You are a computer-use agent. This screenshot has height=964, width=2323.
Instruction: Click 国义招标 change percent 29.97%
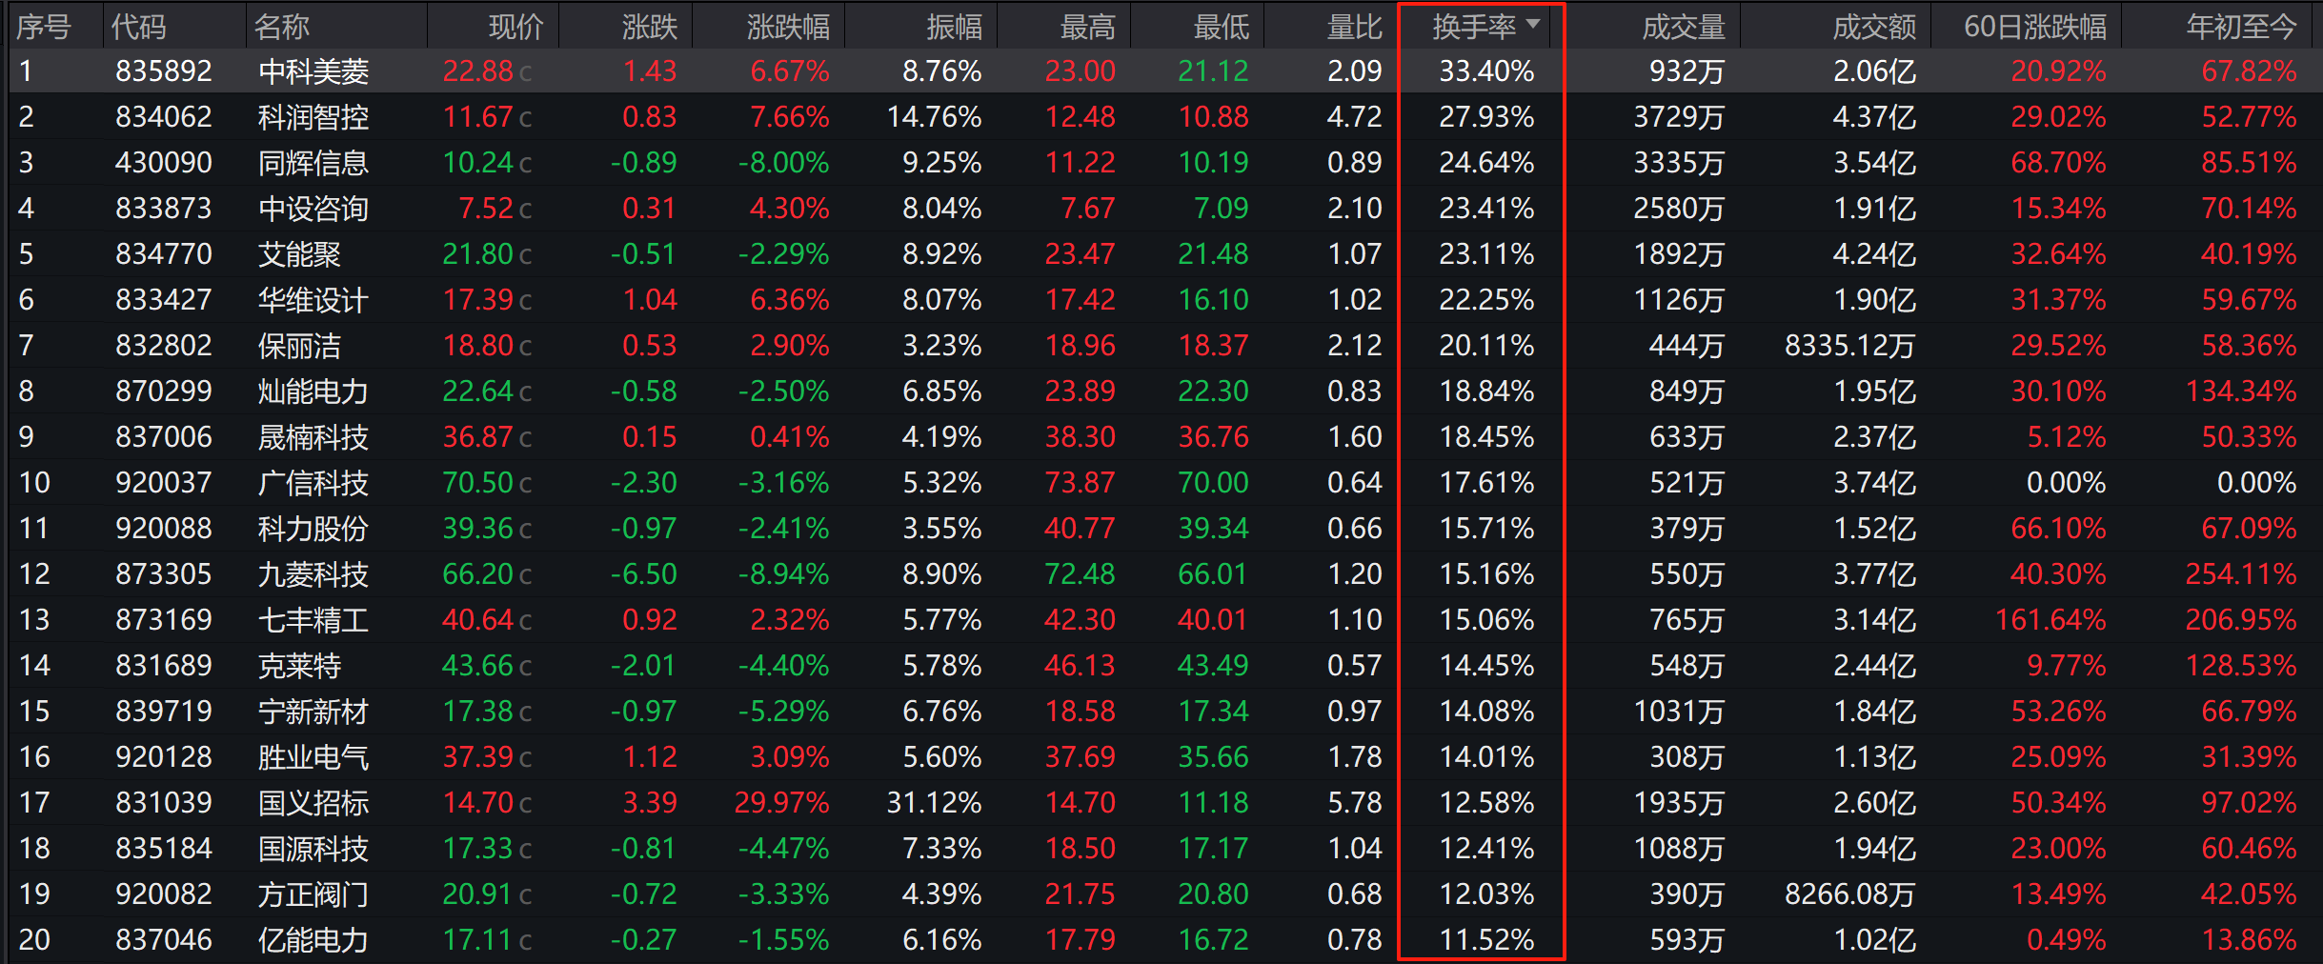click(781, 803)
